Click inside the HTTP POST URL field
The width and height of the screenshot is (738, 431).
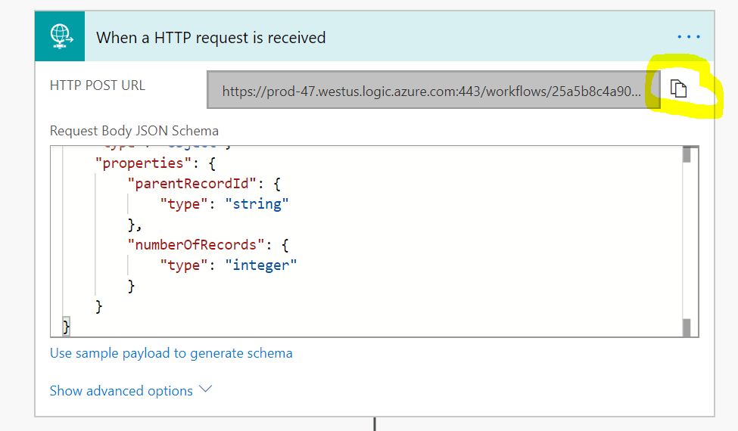click(433, 91)
